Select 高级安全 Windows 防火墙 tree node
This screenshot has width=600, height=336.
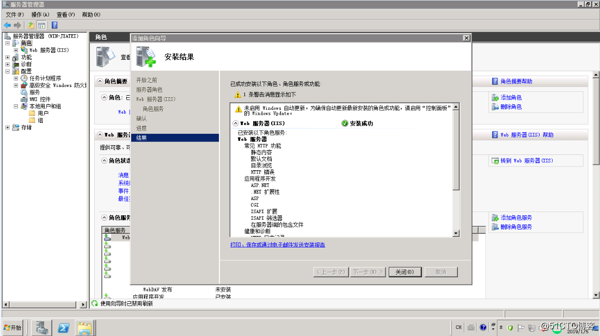[x=58, y=85]
